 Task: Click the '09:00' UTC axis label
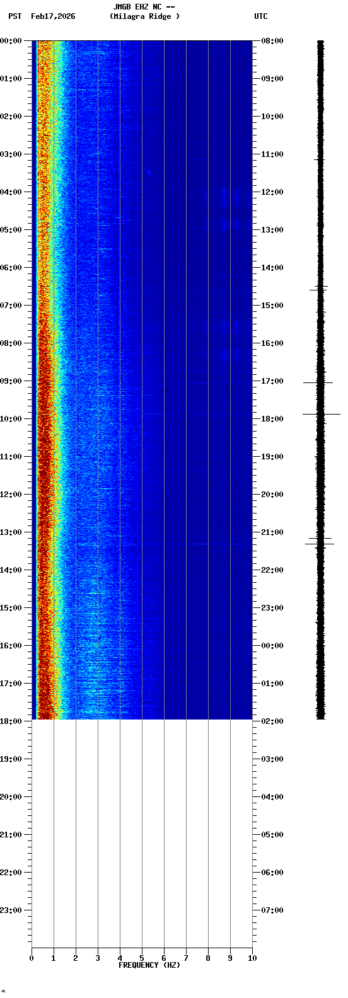[272, 79]
